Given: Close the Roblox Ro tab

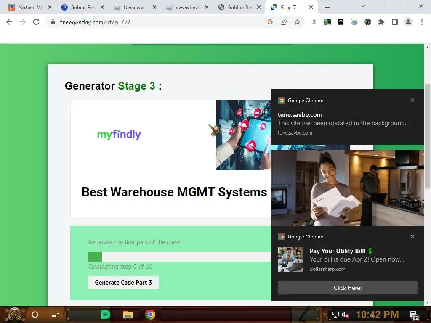Looking at the screenshot, I should (x=259, y=8).
